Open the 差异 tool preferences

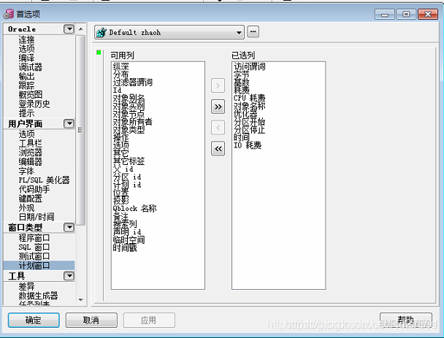point(26,286)
